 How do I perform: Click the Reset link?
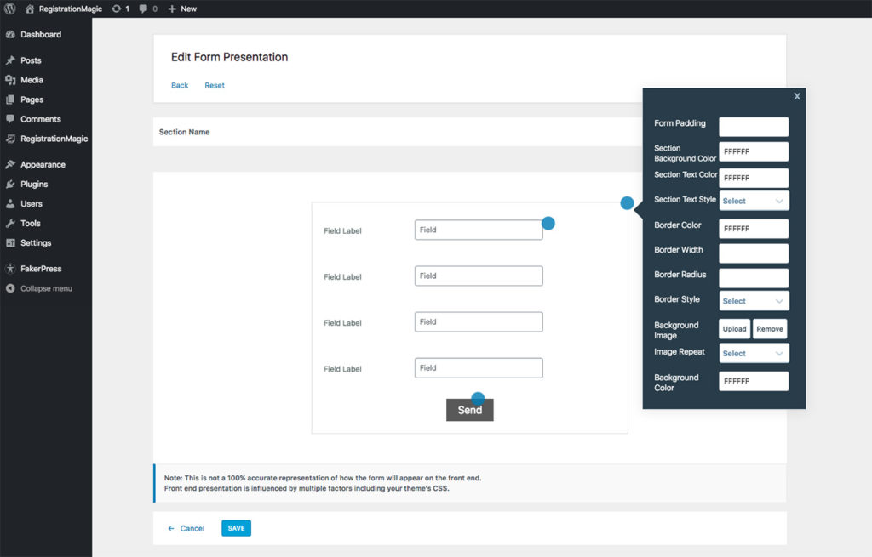click(215, 85)
